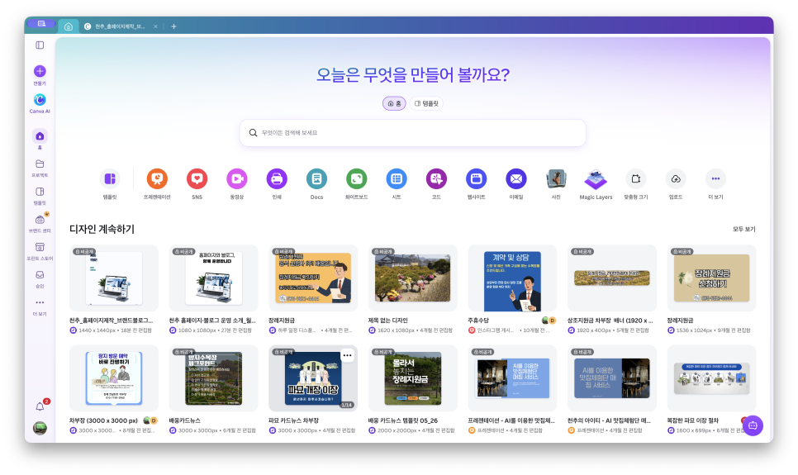Click the 이메일 email shortcut icon
The height and width of the screenshot is (475, 798).
click(516, 178)
